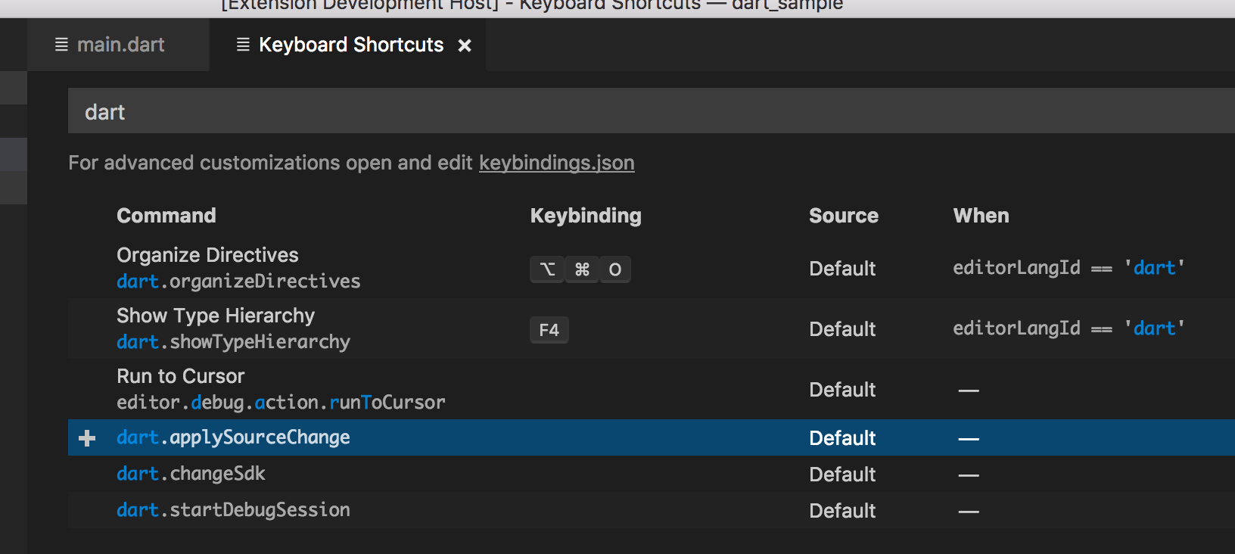Click the Command key symbol in Organize Directives binding

point(581,269)
